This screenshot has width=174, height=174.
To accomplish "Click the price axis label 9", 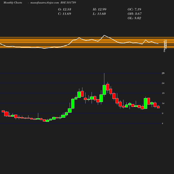I will tap(163, 113).
